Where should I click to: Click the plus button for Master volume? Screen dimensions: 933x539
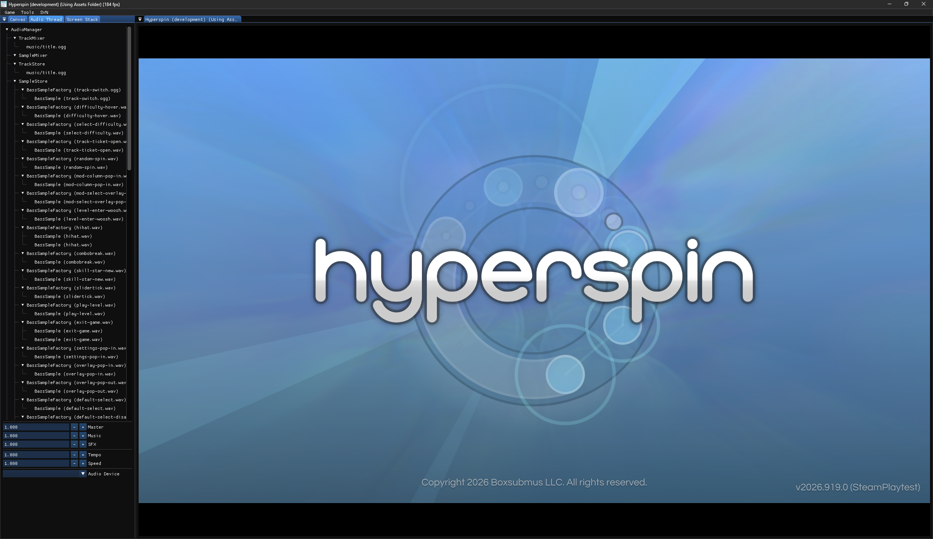click(83, 427)
